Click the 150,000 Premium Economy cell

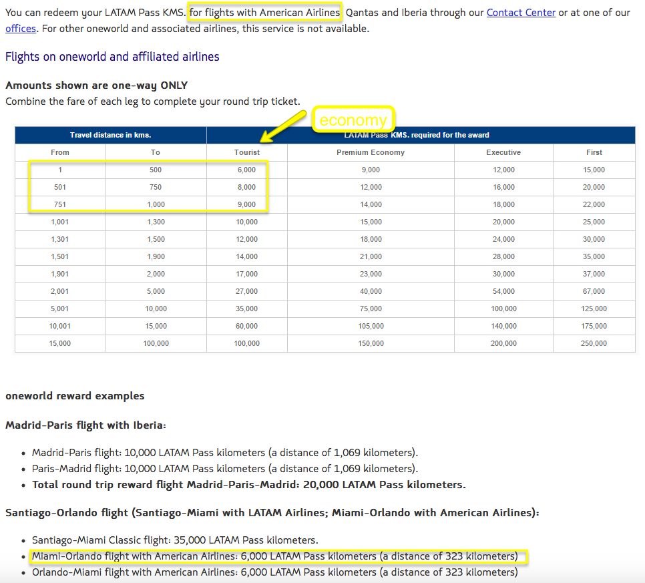[x=371, y=343]
